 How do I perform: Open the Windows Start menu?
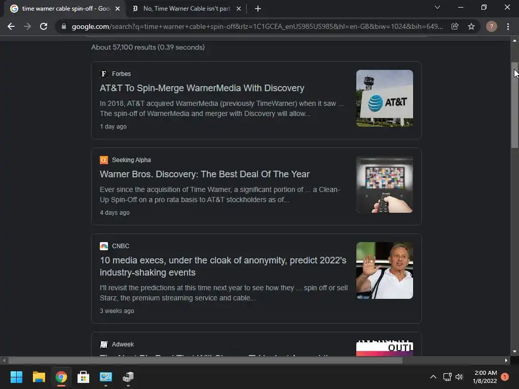16,377
